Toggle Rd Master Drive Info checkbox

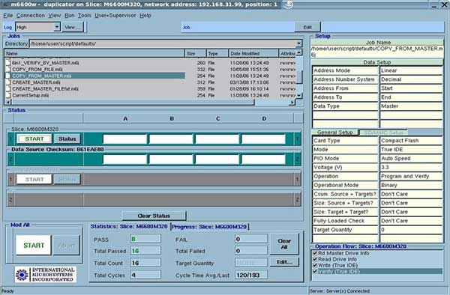pos(315,253)
